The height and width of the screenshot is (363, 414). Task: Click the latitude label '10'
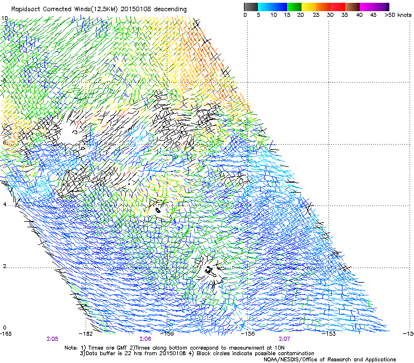tap(4, 18)
